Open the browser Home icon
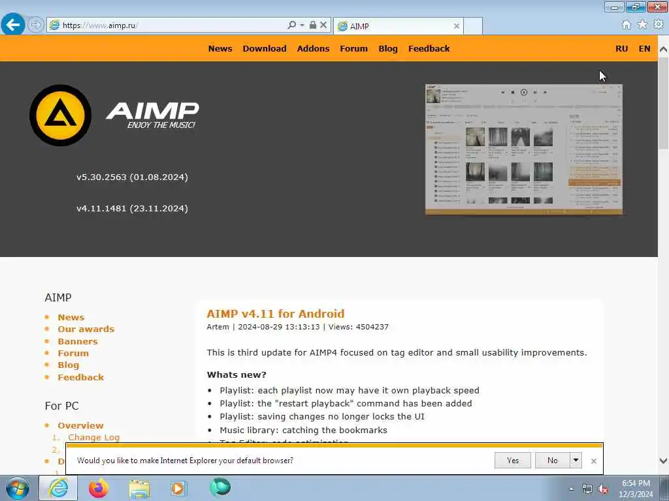The height and width of the screenshot is (501, 669). pos(627,25)
